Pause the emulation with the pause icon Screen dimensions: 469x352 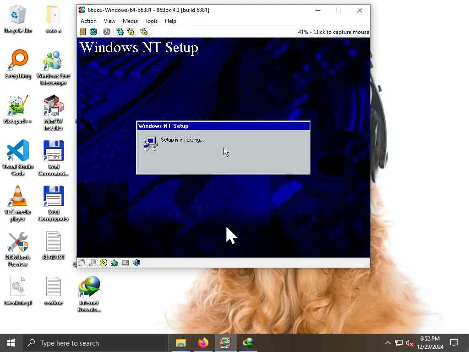83,32
